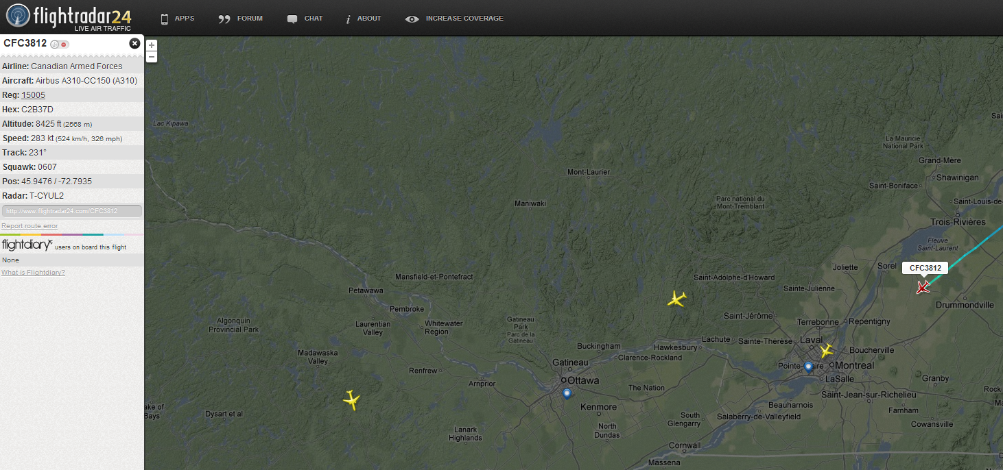Screen dimensions: 1003x470
Task: Click the red CFC3812 aircraft icon
Action: pos(923,288)
